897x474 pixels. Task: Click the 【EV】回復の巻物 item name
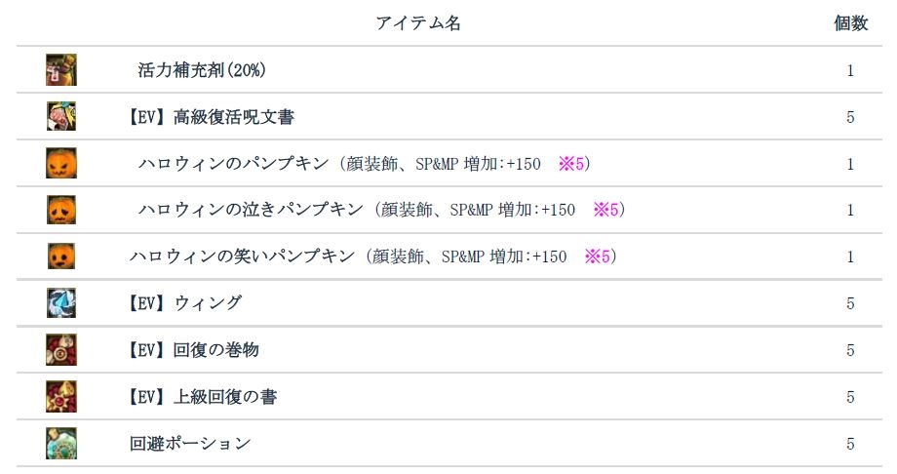pyautogui.click(x=194, y=350)
